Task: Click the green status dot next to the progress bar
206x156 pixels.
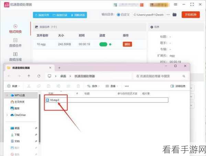Action: (x=110, y=44)
